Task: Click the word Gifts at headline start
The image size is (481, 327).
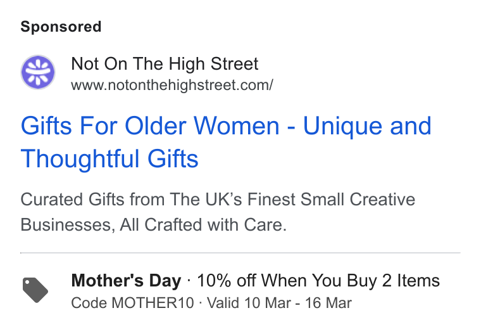Action: pos(46,126)
